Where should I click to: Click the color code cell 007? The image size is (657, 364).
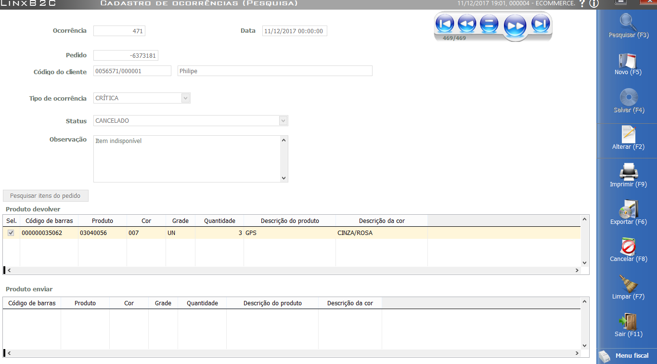coord(146,233)
